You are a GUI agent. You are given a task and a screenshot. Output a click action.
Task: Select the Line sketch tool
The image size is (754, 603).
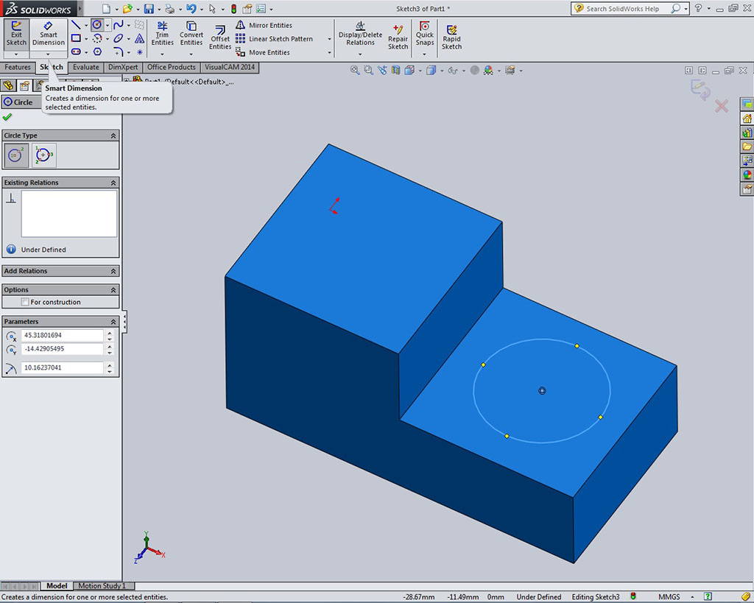click(76, 25)
